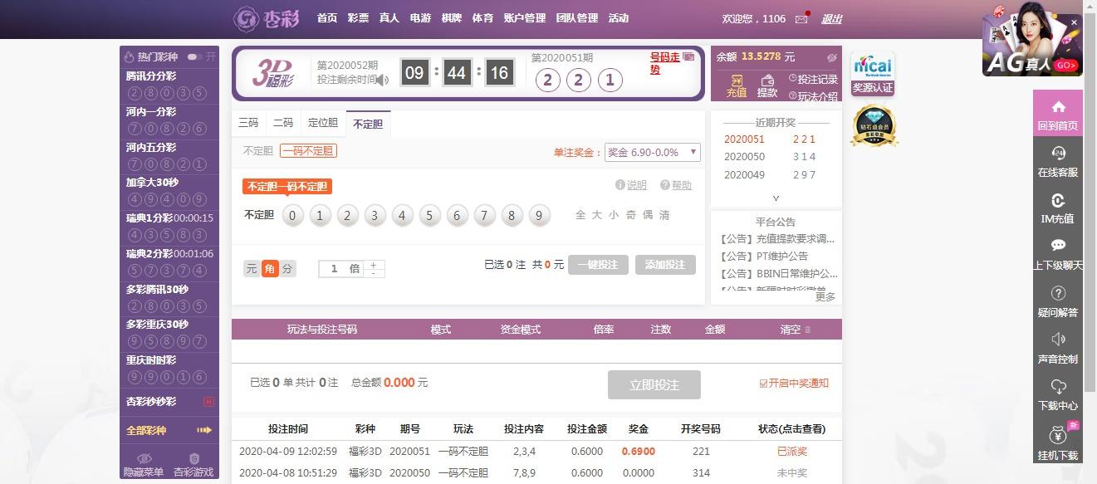This screenshot has width=1097, height=484.
Task: Click the 声音控制 sound control icon
Action: tap(1058, 340)
